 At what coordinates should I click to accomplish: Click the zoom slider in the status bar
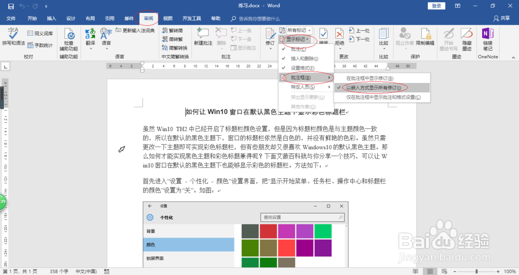(x=476, y=271)
